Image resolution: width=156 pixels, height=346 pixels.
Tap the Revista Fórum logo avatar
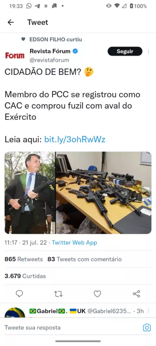[15, 56]
